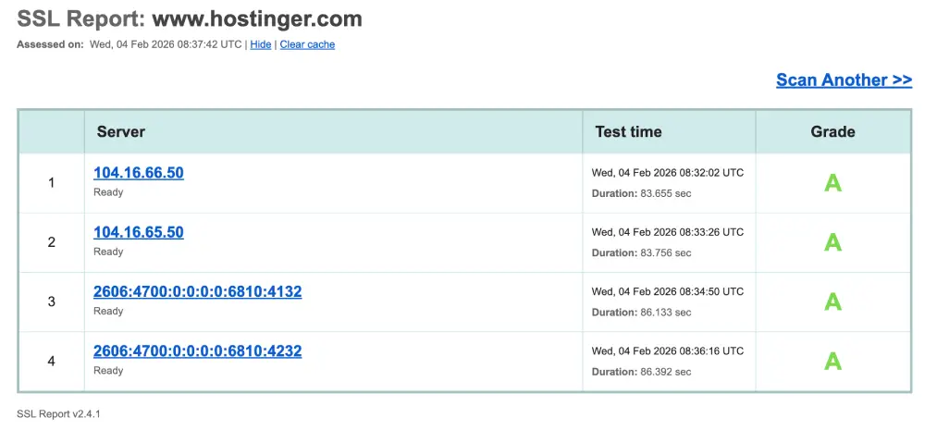
Task: Click the Hide link
Action: click(261, 44)
